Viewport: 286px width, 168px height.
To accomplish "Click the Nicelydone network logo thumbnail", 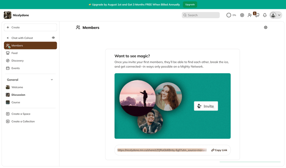I will click(x=8, y=15).
